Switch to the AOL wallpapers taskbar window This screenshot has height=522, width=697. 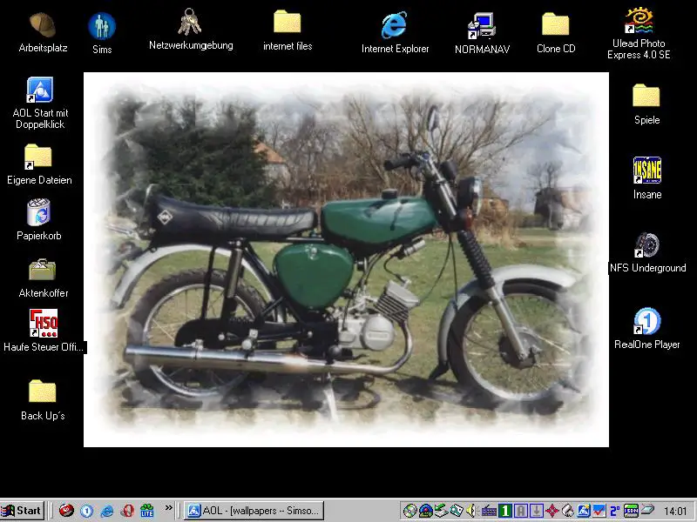coord(254,511)
